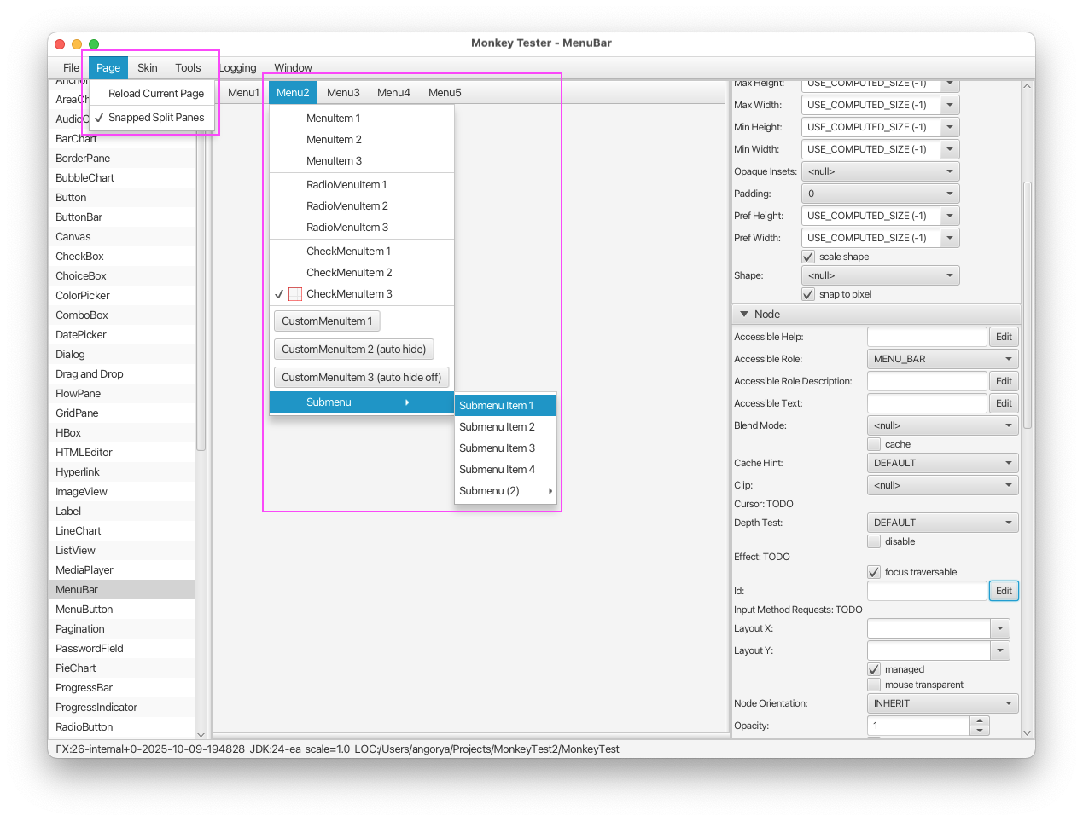Collapse the Node section disclosure triangle
Screen dimensions: 1083x821
[744, 315]
